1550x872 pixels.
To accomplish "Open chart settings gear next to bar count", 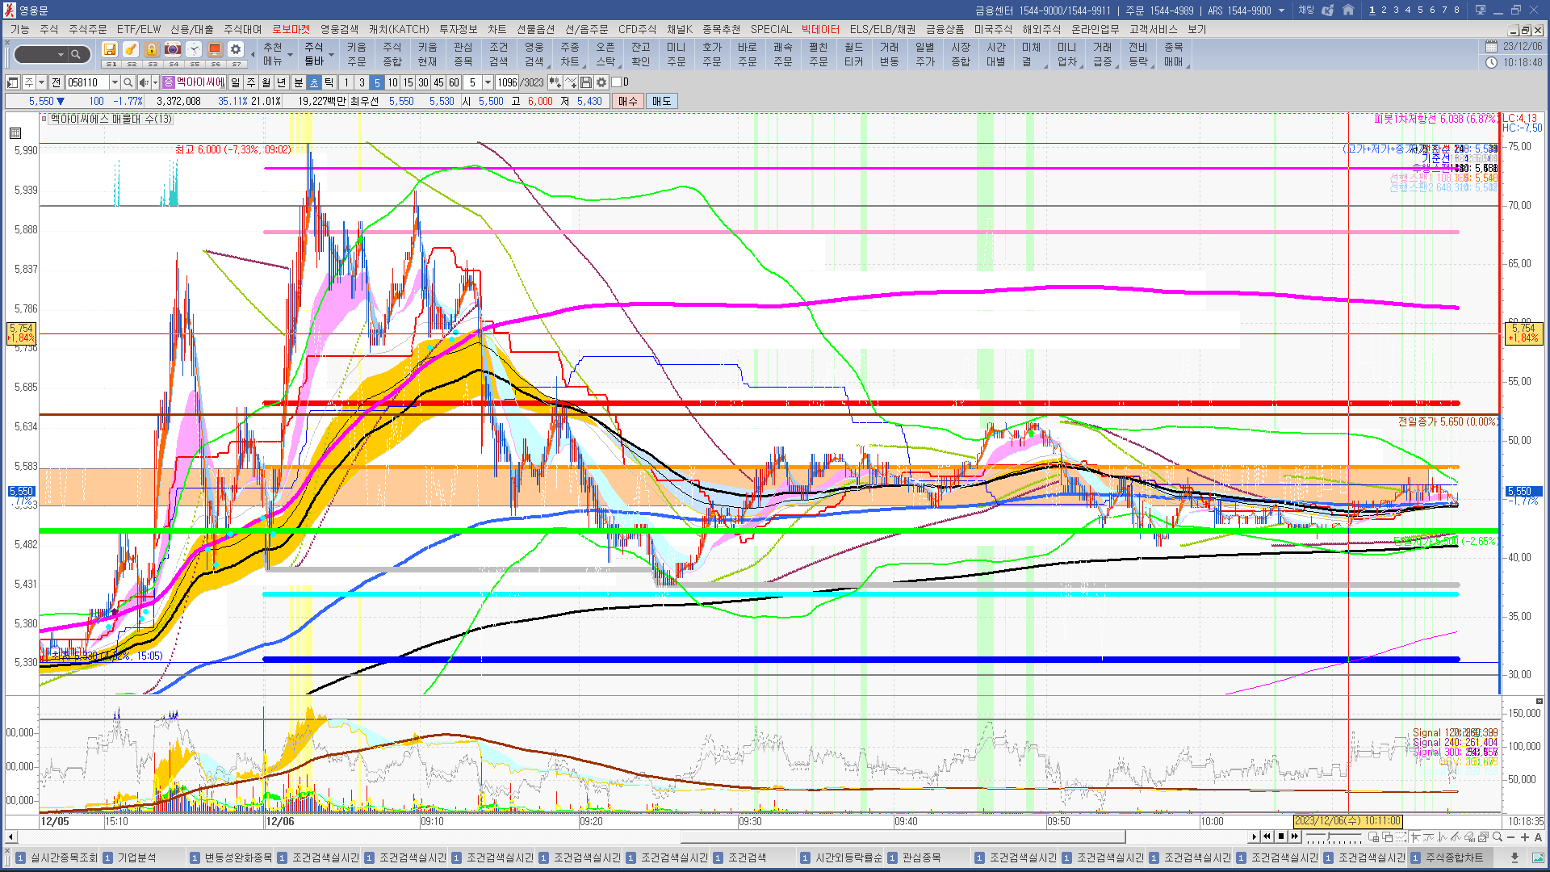I will 601,82.
